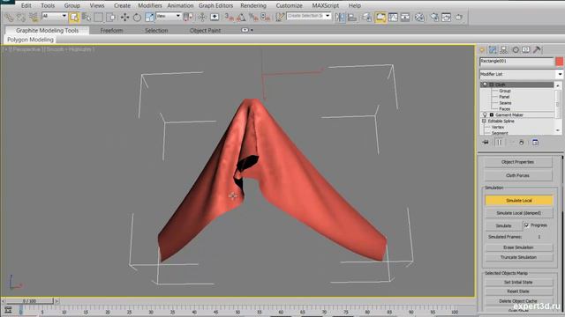This screenshot has height=317, width=565.
Task: Toggle the Graphite Modeling Tools ribbon icon
Action: click(x=380, y=17)
